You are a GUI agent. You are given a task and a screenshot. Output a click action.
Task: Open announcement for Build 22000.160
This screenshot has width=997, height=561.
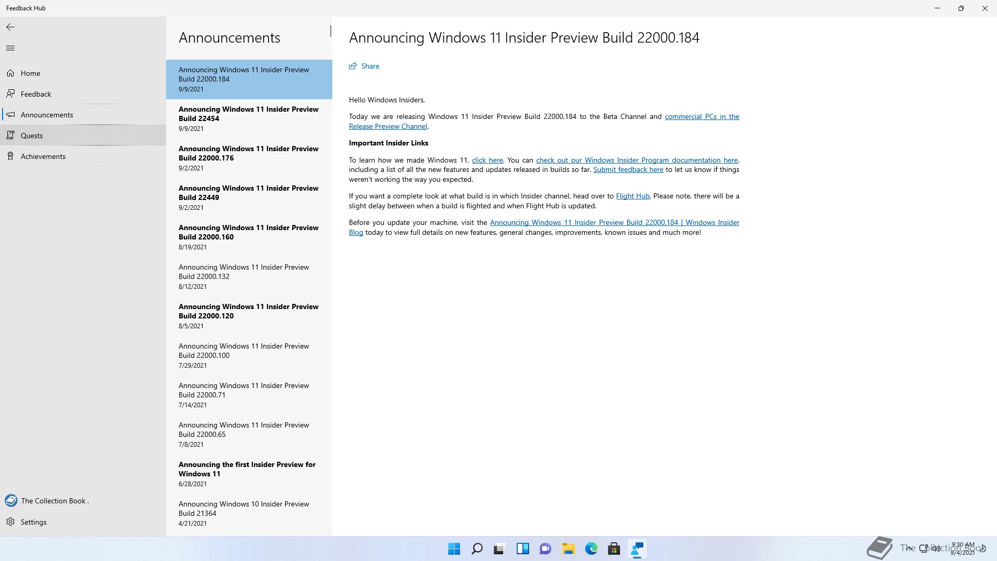tap(249, 237)
